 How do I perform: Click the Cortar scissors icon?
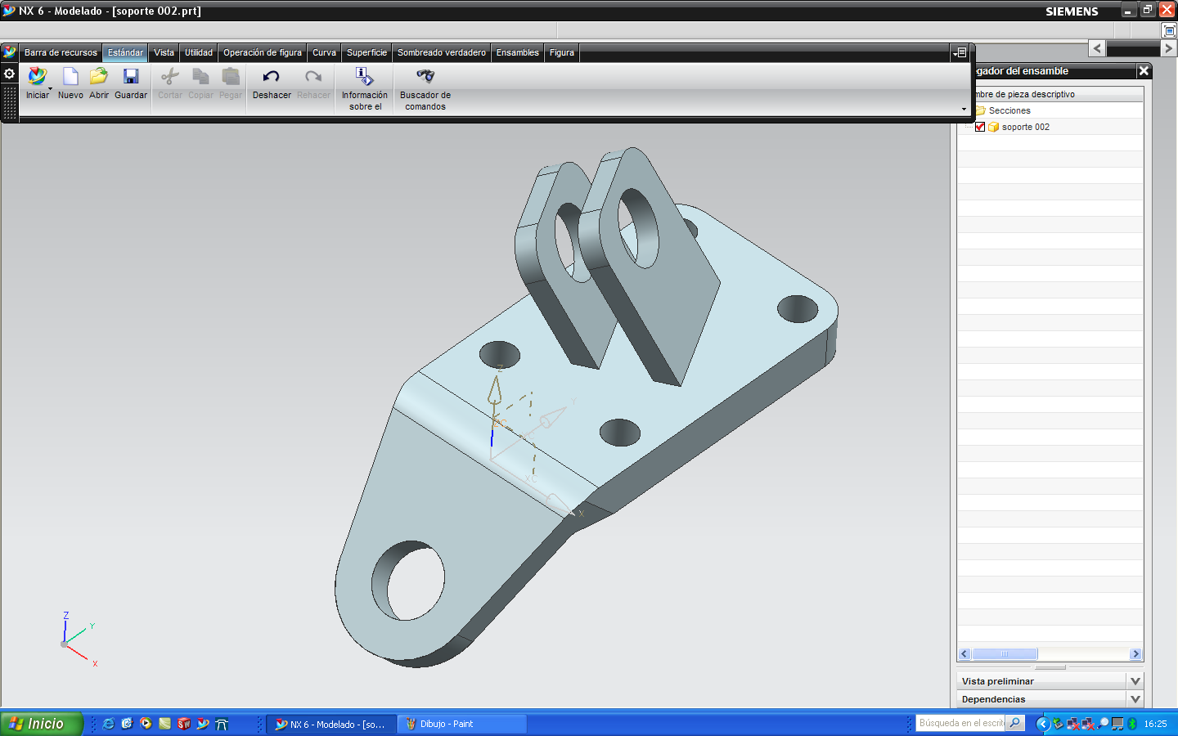pyautogui.click(x=169, y=77)
